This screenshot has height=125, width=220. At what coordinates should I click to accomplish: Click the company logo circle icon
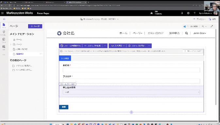(59, 33)
